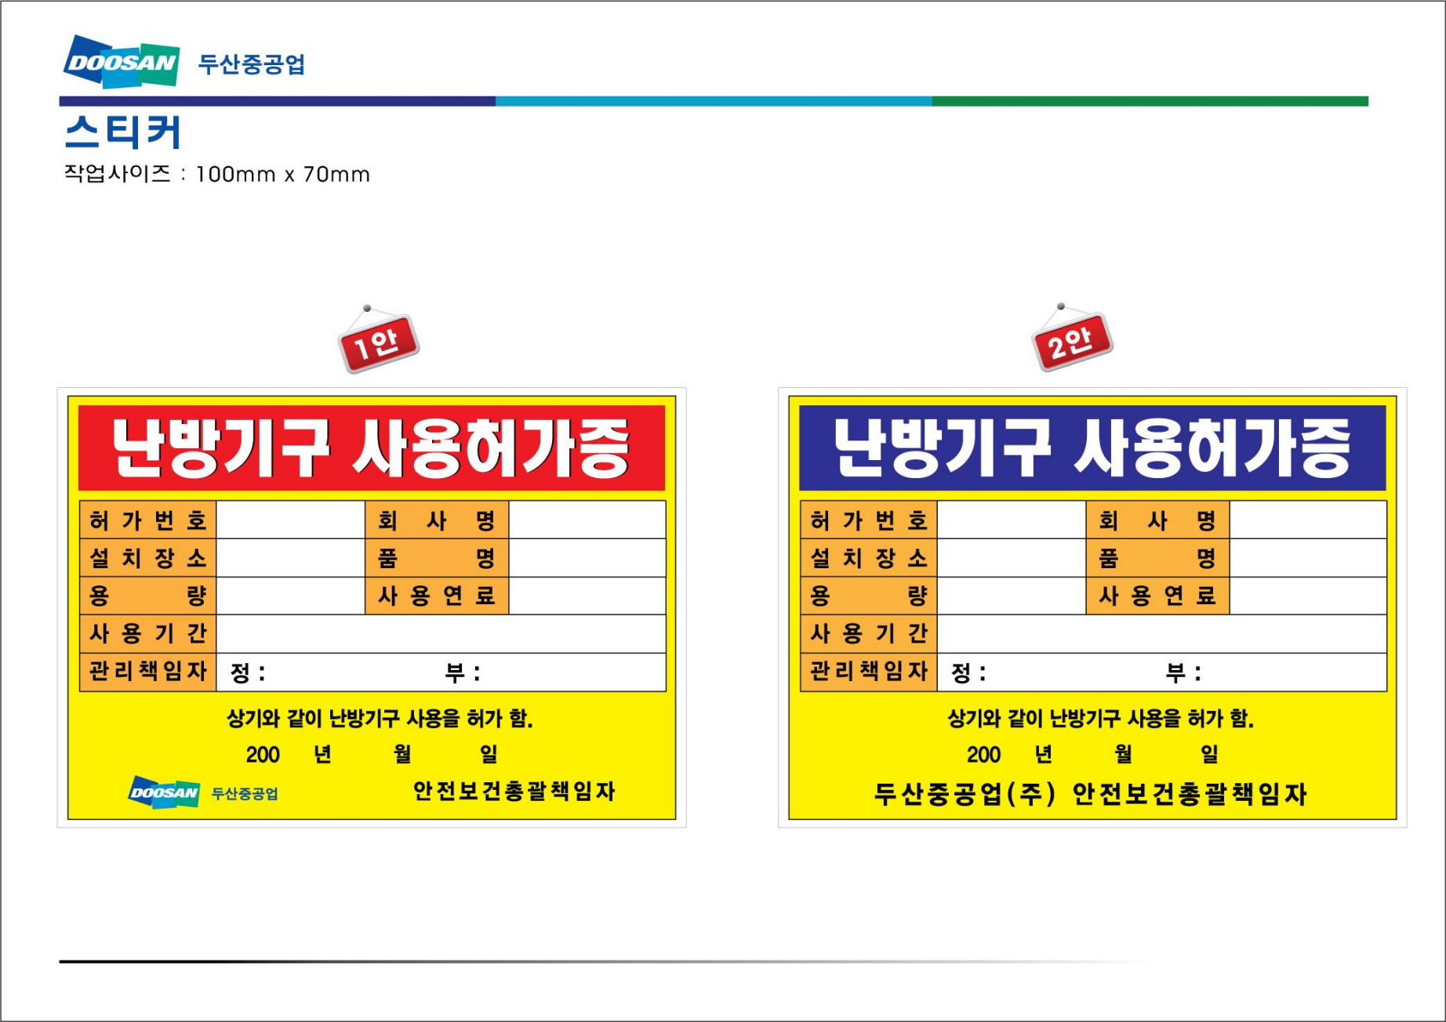Click the blank 사용연료 field in the blue-header sticker
This screenshot has height=1022, width=1446.
1307,596
